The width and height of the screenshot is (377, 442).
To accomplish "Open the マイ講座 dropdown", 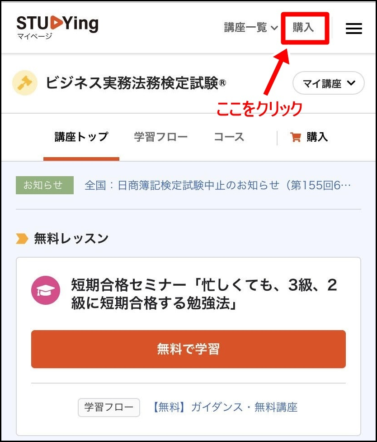I will pyautogui.click(x=328, y=83).
